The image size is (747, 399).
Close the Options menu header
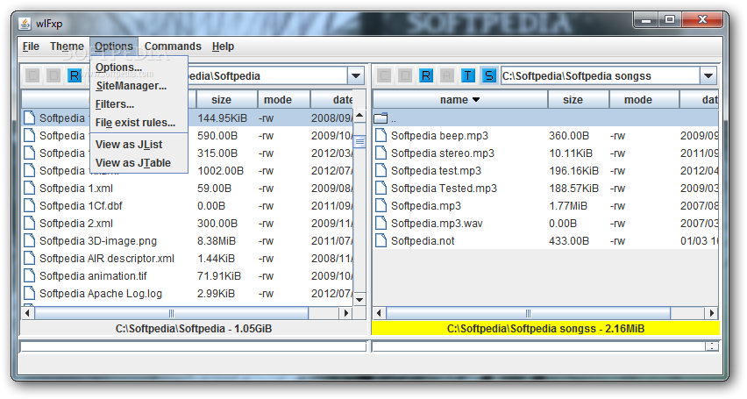point(114,46)
